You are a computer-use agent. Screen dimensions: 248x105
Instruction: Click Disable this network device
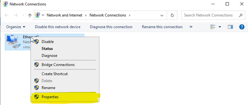pos(58,27)
